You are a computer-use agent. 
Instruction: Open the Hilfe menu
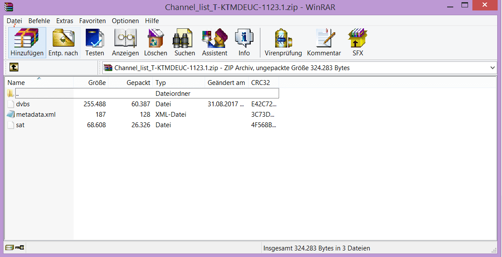[152, 21]
